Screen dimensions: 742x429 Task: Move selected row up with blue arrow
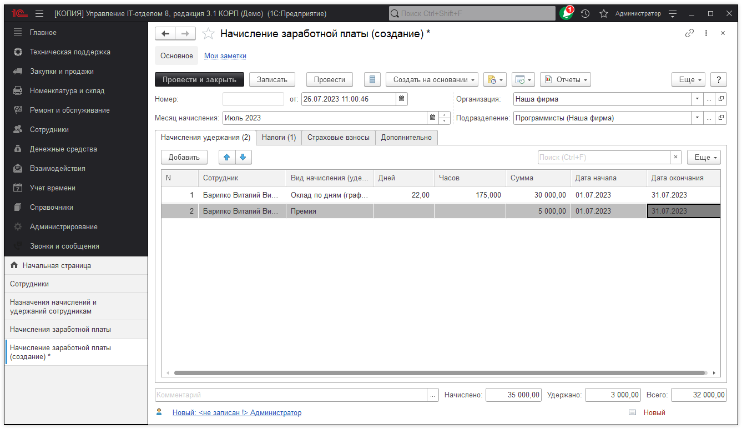(226, 157)
